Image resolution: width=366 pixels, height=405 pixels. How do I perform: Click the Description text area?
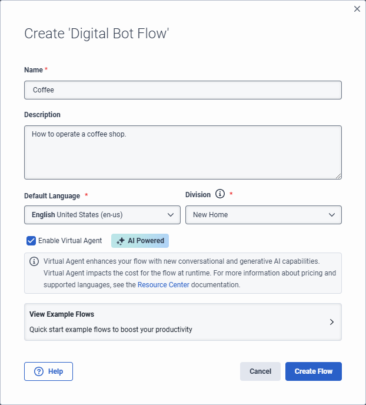[x=183, y=152]
